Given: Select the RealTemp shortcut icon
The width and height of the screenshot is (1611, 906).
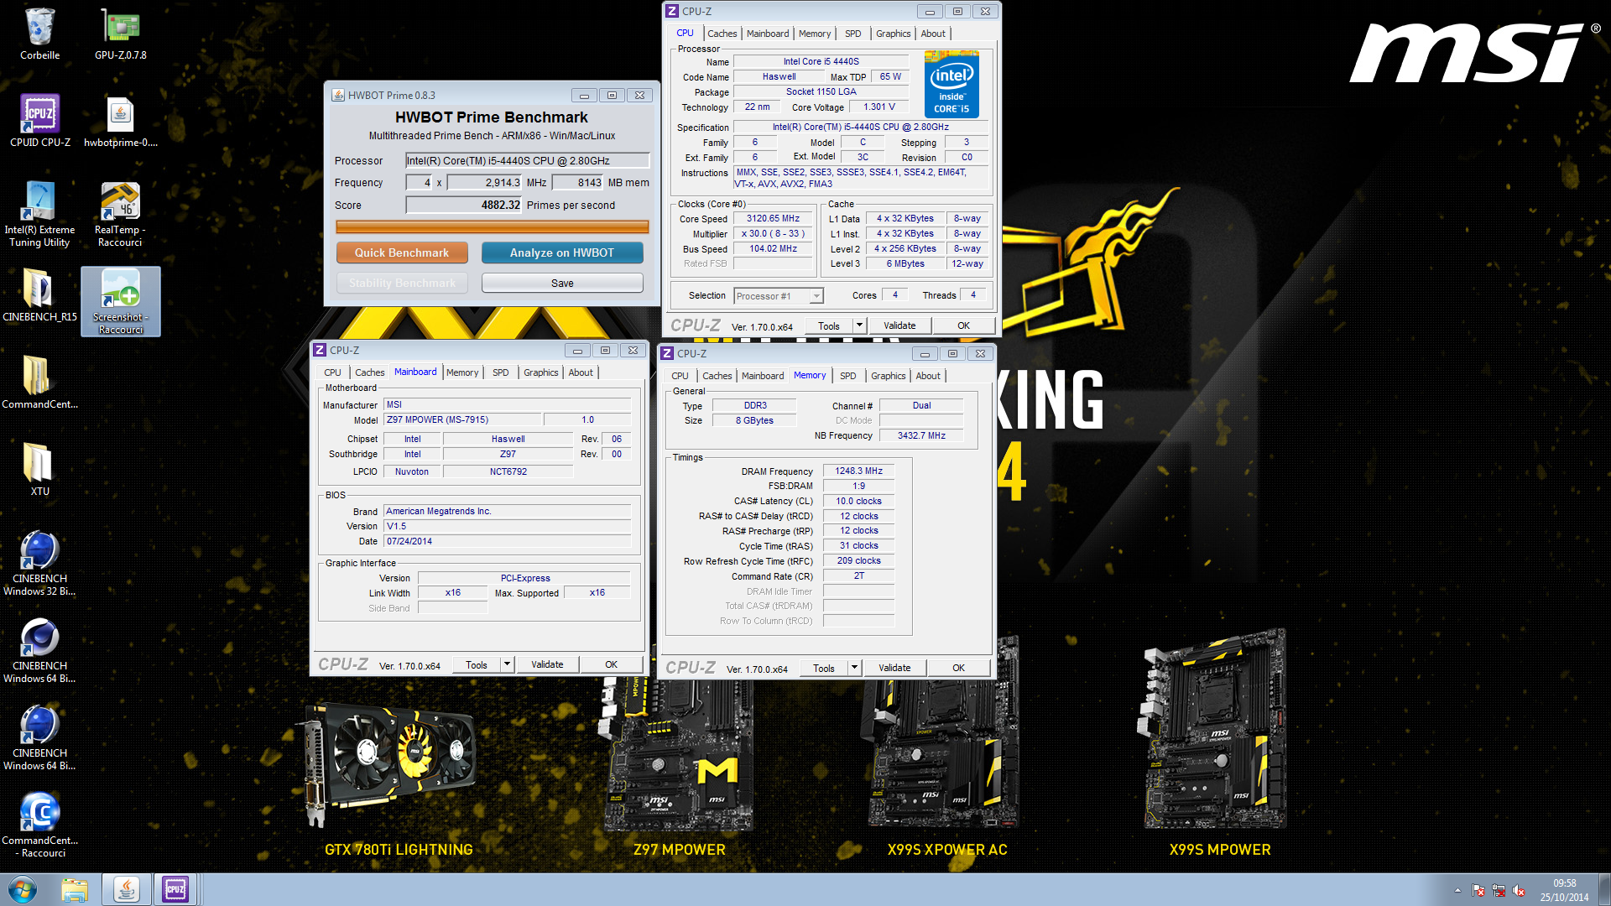Looking at the screenshot, I should [120, 214].
